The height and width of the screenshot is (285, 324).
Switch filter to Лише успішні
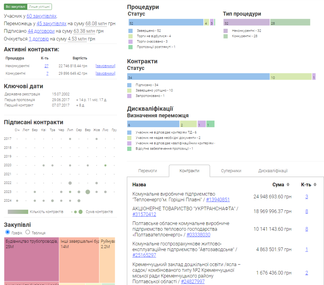pos(39,7)
